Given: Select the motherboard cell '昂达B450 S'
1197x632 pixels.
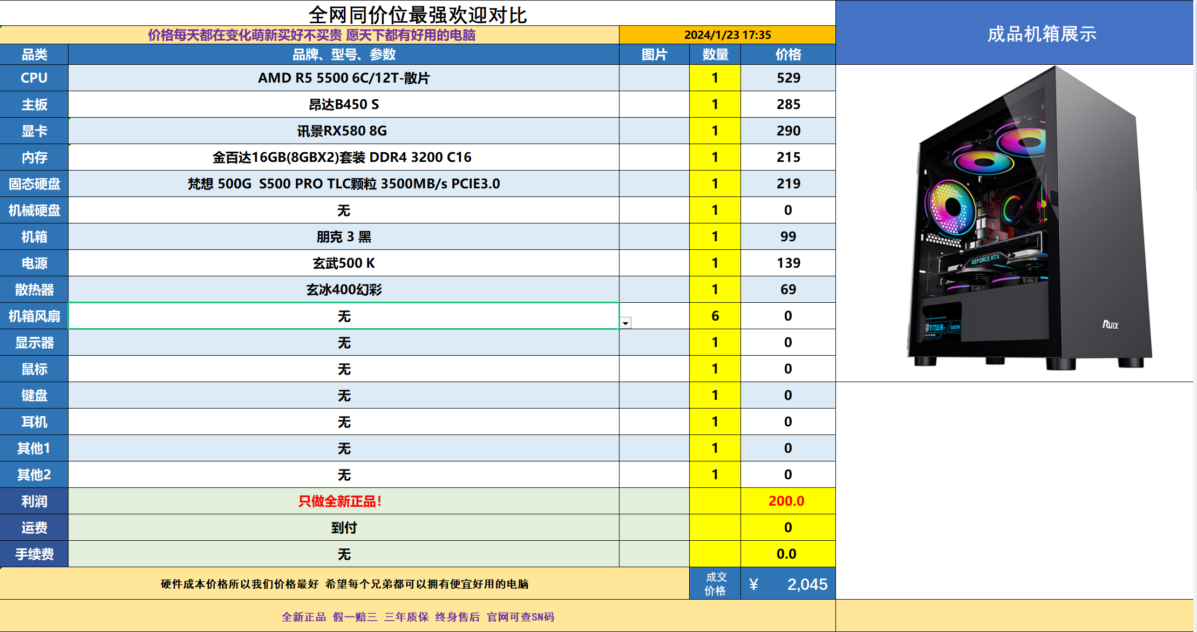Looking at the screenshot, I should (x=344, y=104).
